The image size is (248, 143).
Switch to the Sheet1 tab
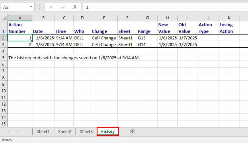click(43, 132)
